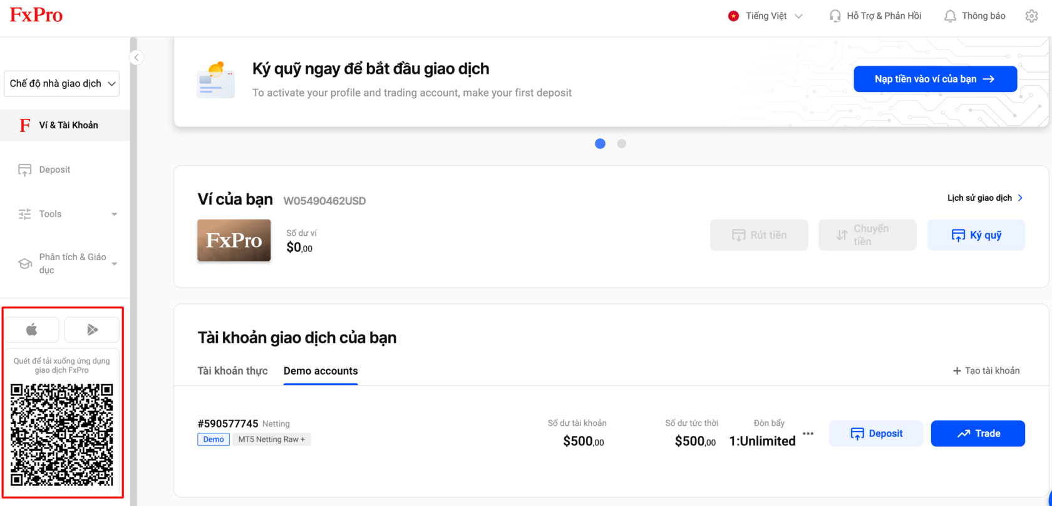Collapse the sidebar with the arrow button
The height and width of the screenshot is (506, 1052).
(137, 58)
